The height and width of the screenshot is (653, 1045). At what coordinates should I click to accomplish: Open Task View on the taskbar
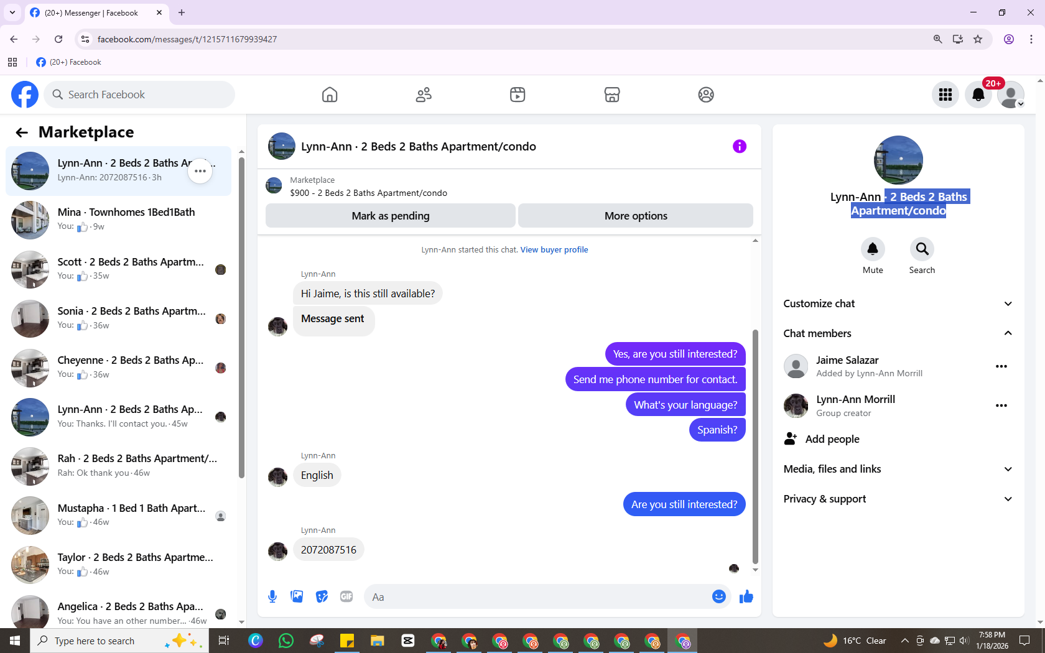pos(224,641)
